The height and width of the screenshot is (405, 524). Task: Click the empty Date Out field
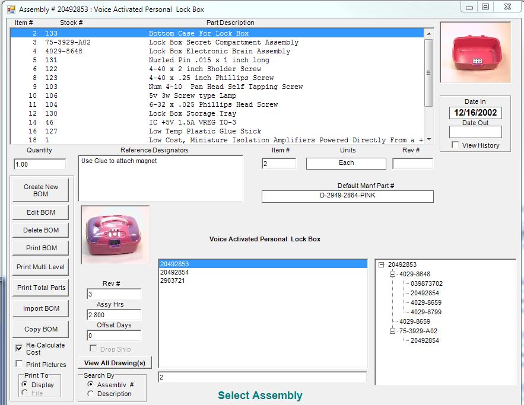475,132
